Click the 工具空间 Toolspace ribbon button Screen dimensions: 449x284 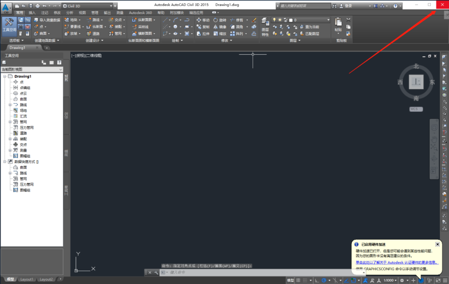(9, 26)
